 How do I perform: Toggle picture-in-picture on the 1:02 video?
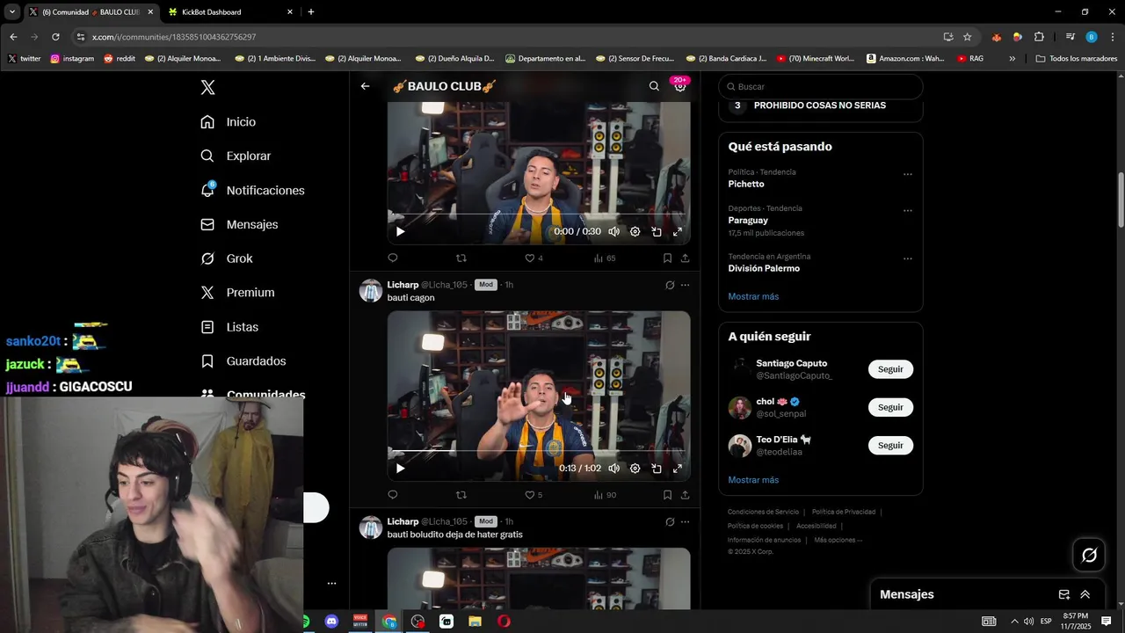(x=657, y=469)
